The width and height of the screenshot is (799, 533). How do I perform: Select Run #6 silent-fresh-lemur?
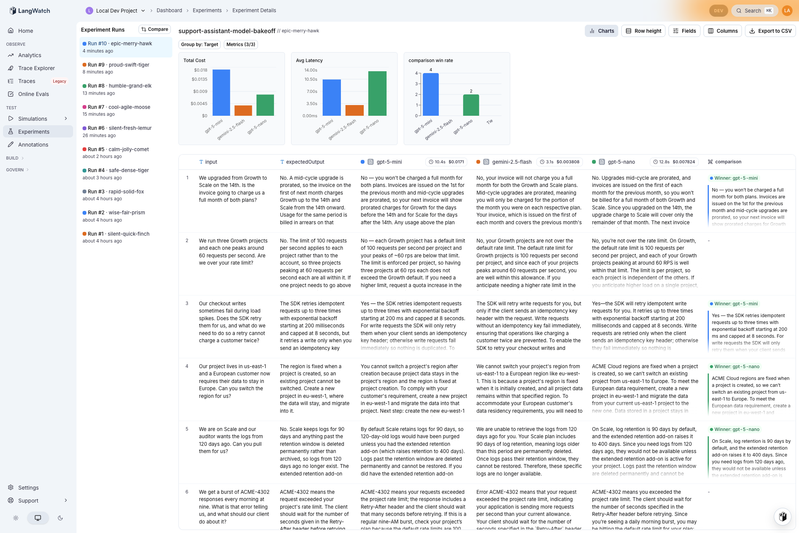126,132
